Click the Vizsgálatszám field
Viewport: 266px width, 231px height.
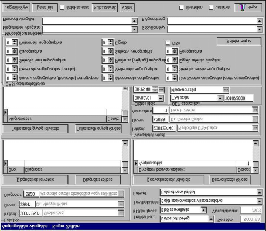250,211
